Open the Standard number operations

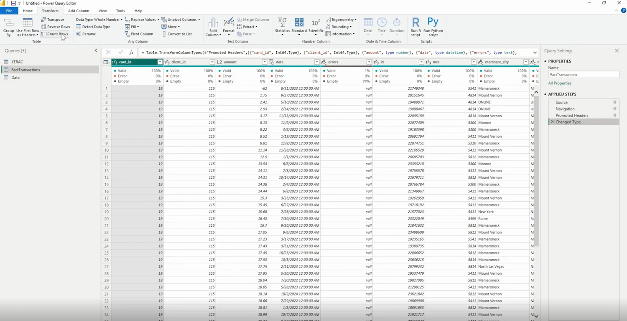(x=299, y=26)
